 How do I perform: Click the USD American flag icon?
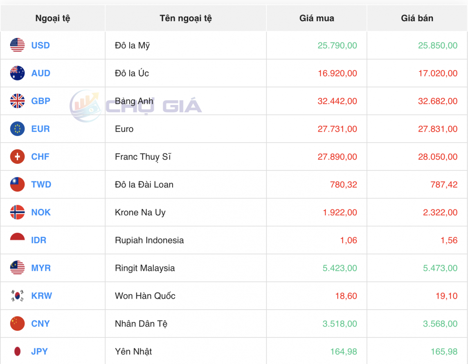click(18, 45)
